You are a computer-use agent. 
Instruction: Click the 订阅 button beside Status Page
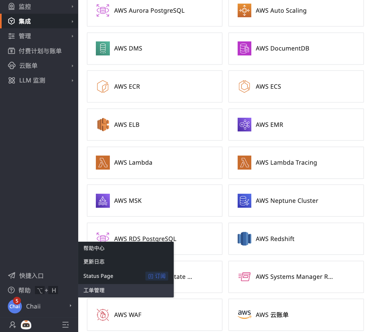coord(157,276)
